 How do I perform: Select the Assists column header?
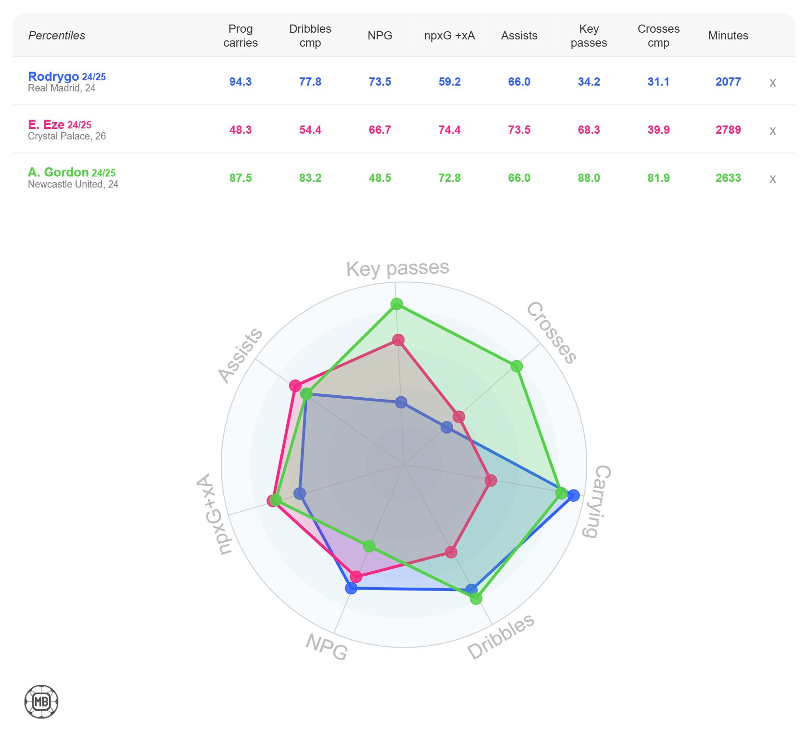[x=519, y=36]
